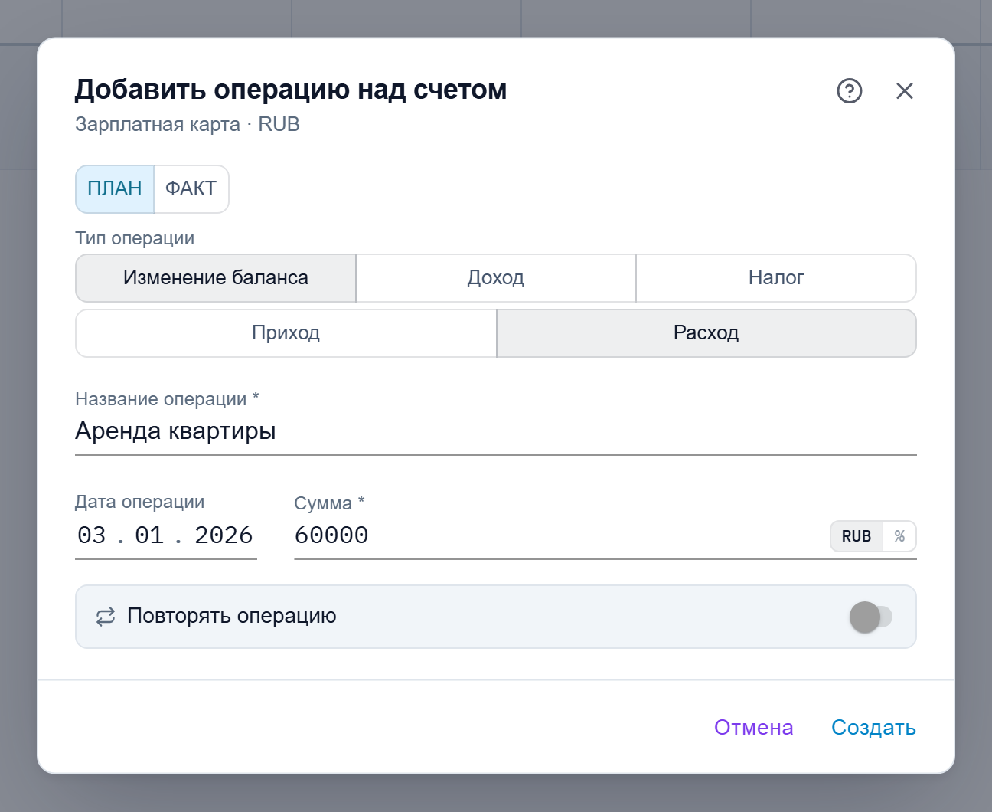
Task: Select Расход direction
Action: coord(706,333)
